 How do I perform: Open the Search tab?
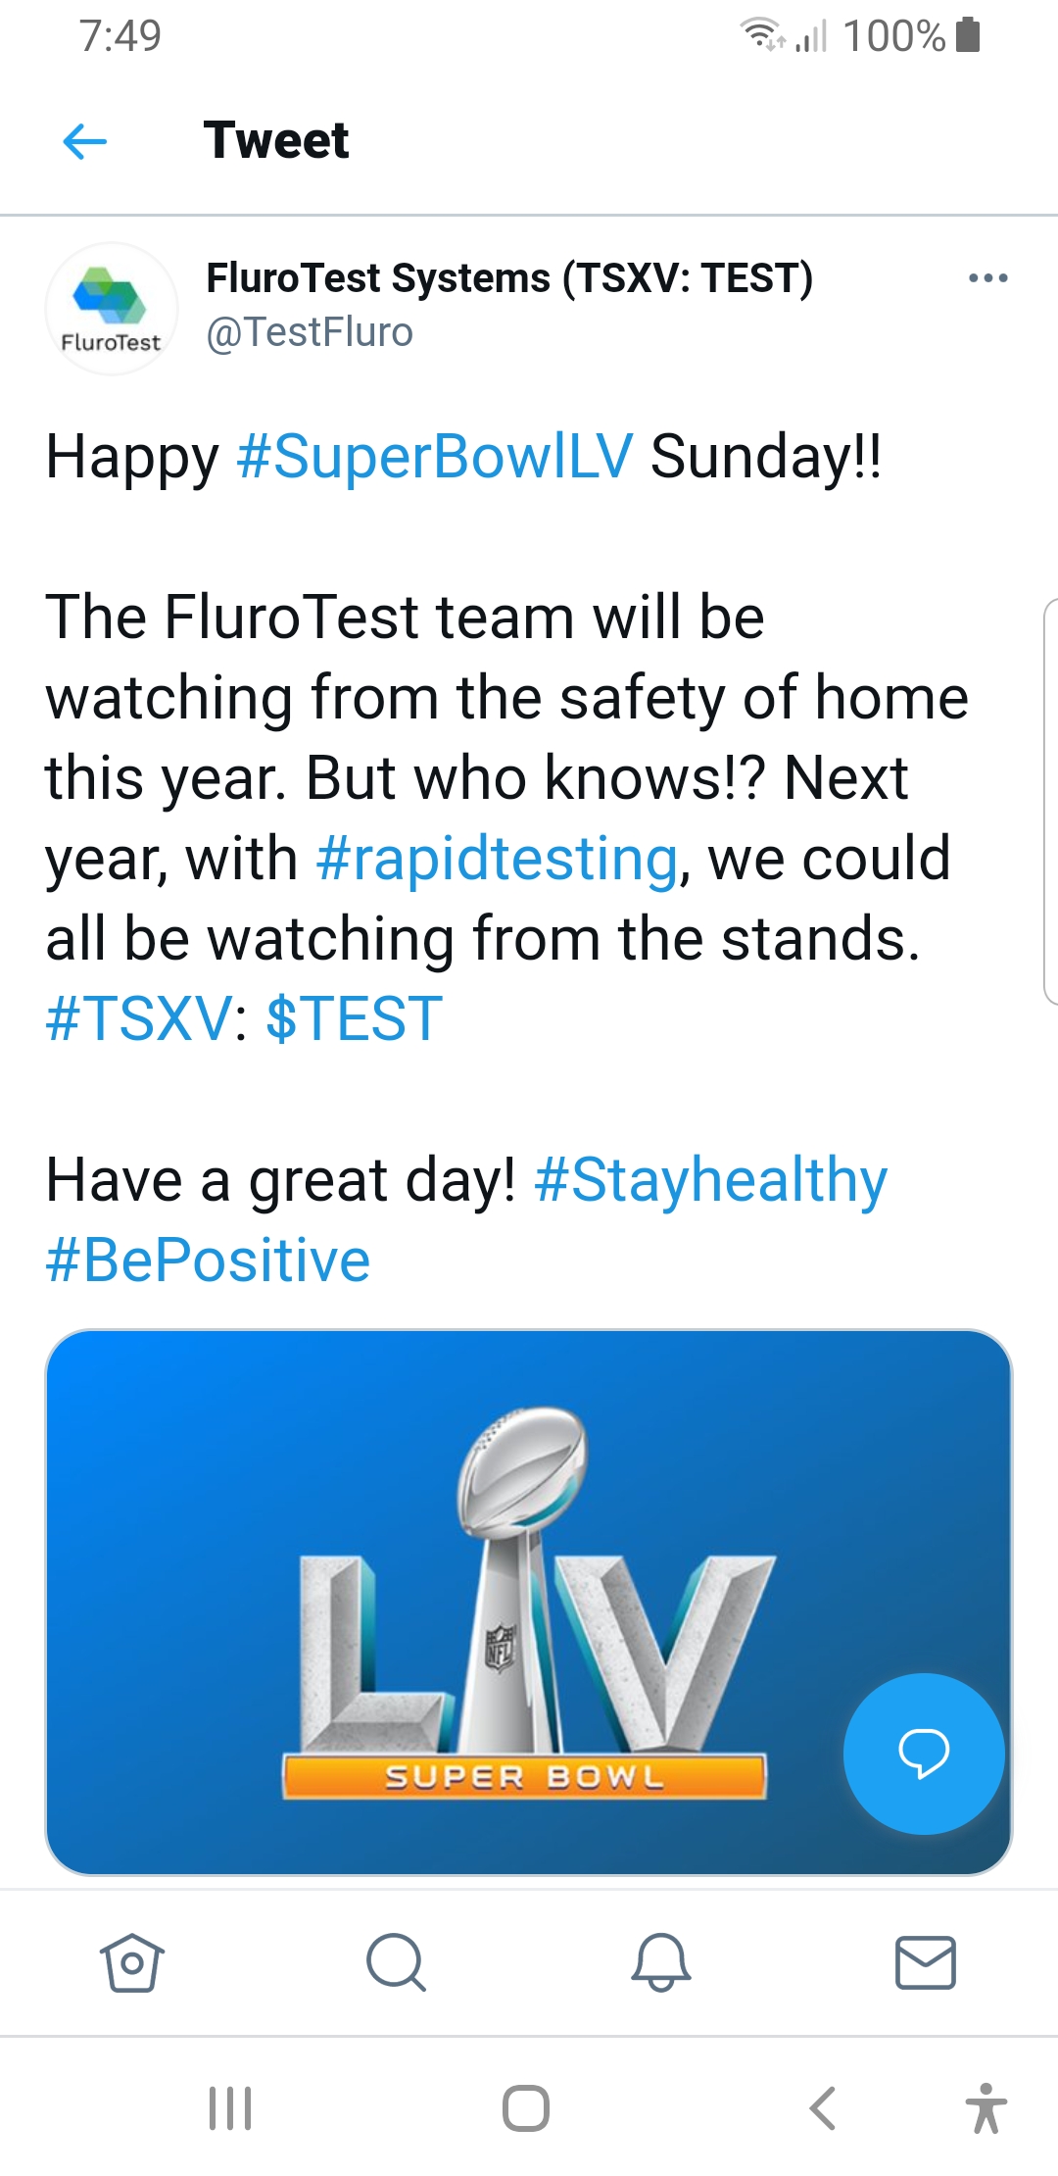[396, 1962]
